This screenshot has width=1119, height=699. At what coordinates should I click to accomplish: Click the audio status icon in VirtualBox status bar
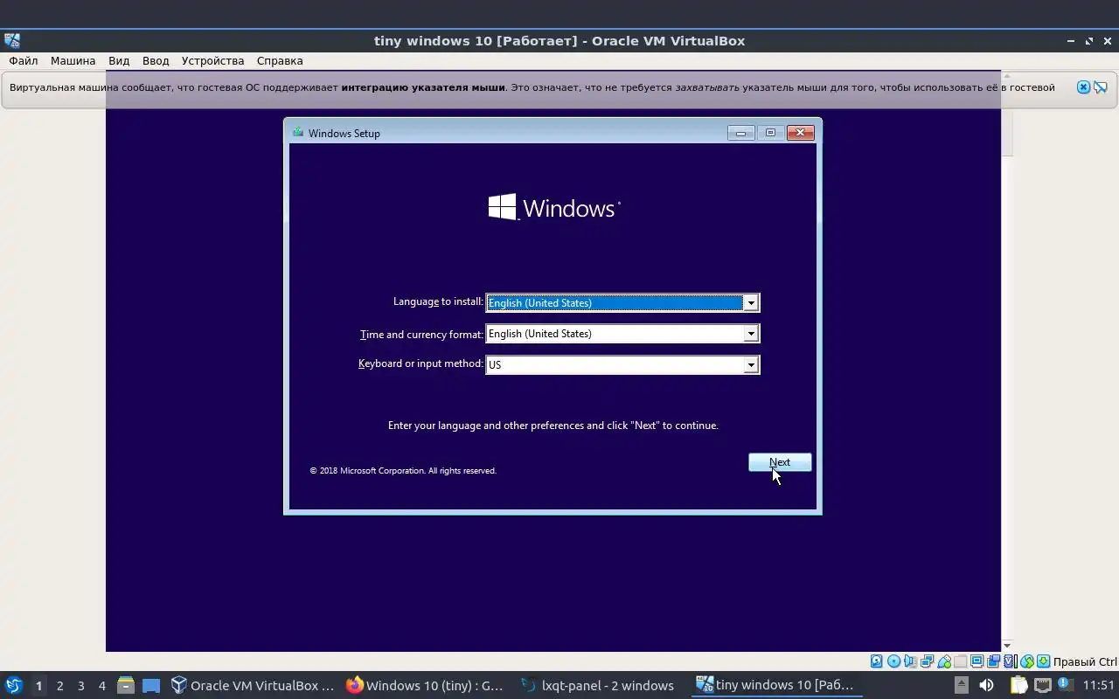(910, 661)
